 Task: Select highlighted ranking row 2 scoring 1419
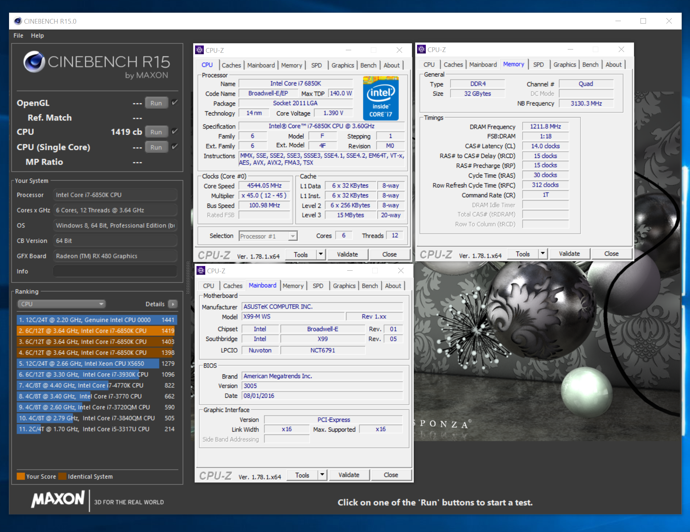pyautogui.click(x=97, y=331)
